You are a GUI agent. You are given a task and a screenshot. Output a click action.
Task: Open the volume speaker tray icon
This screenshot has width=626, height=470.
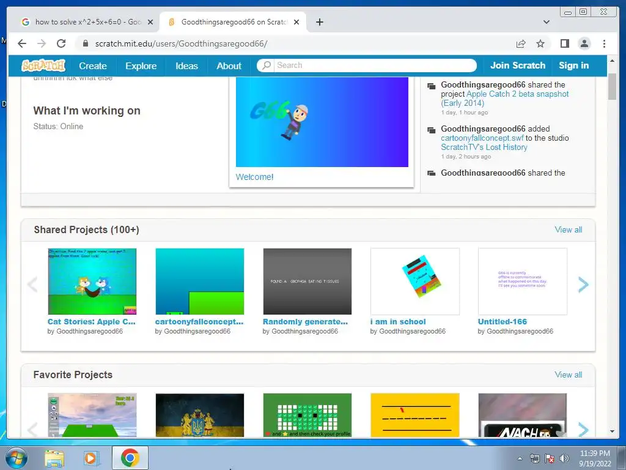564,458
